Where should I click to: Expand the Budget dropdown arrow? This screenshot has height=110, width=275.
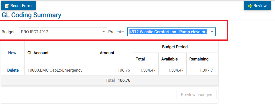pos(103,32)
